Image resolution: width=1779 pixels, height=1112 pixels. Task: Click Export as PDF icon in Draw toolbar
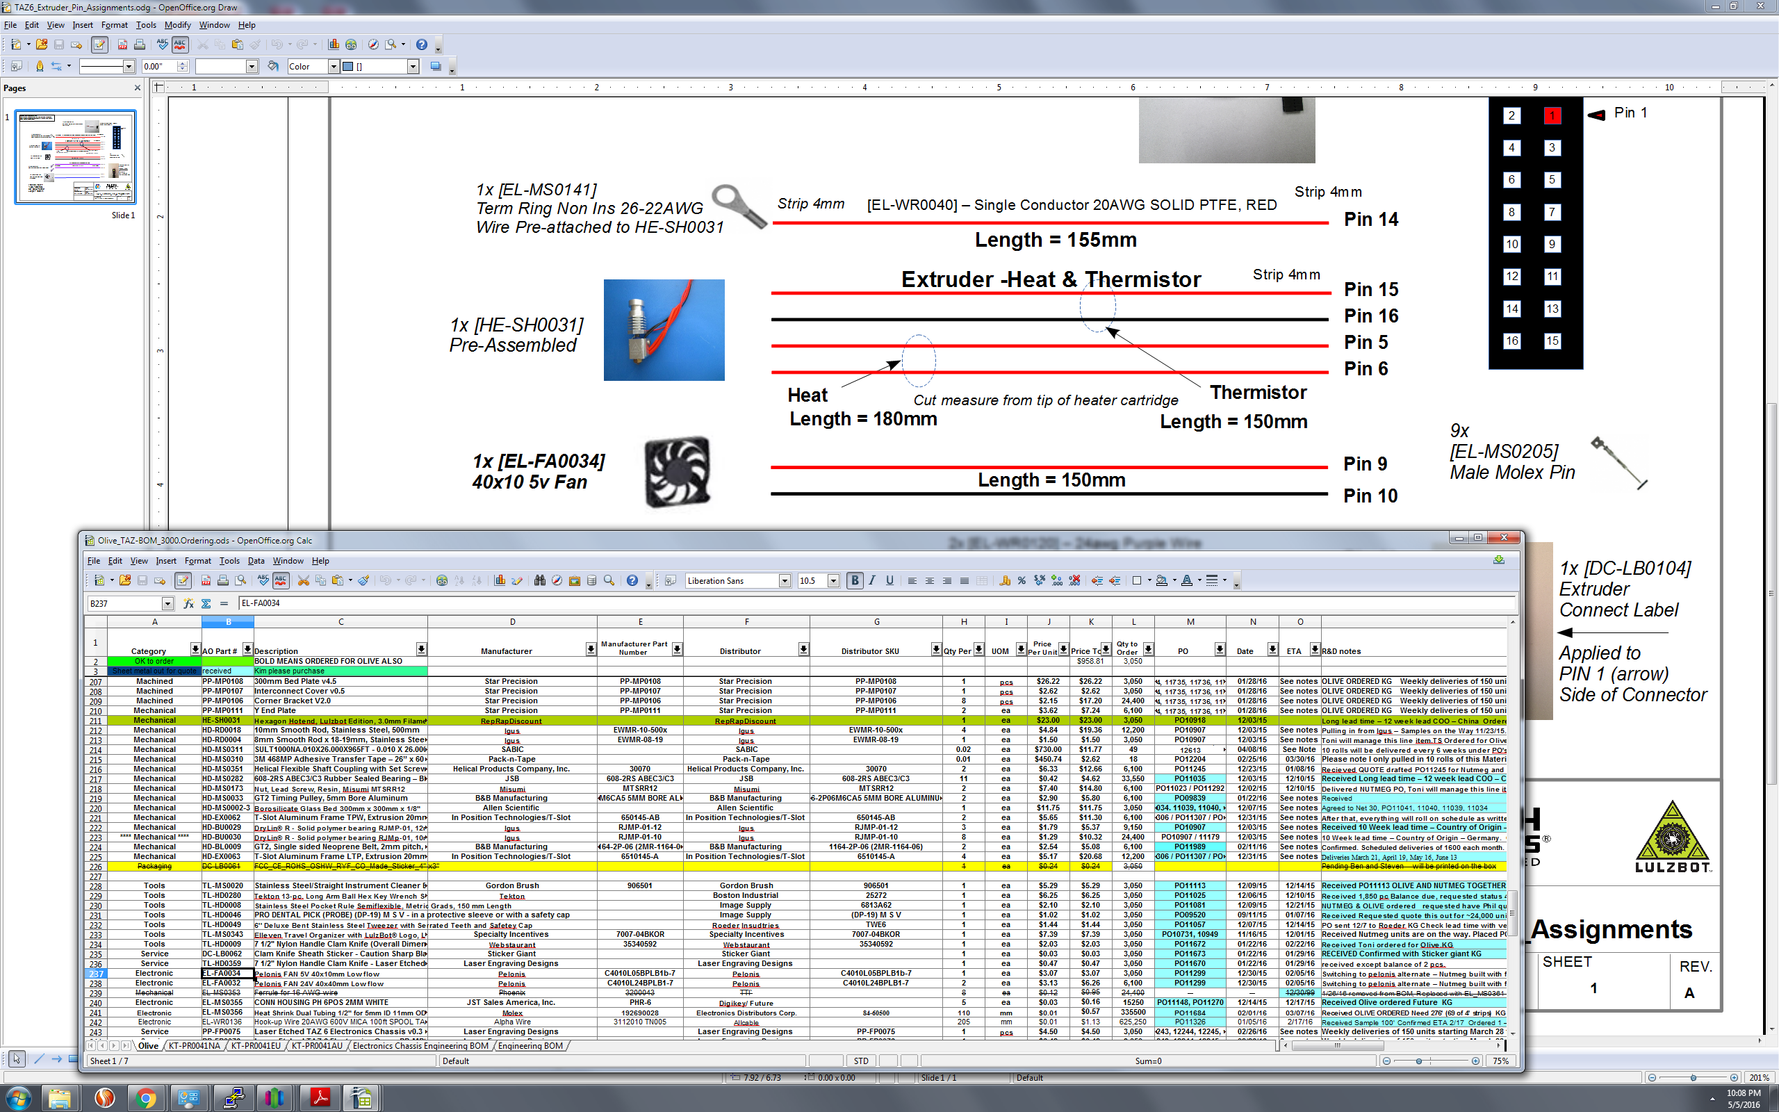pos(123,45)
